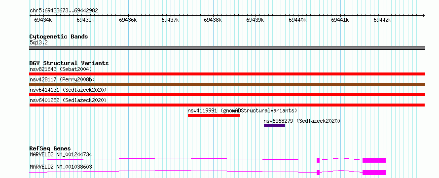Open the nsv6568279 (Sedlazeck2020) variant label

point(302,121)
